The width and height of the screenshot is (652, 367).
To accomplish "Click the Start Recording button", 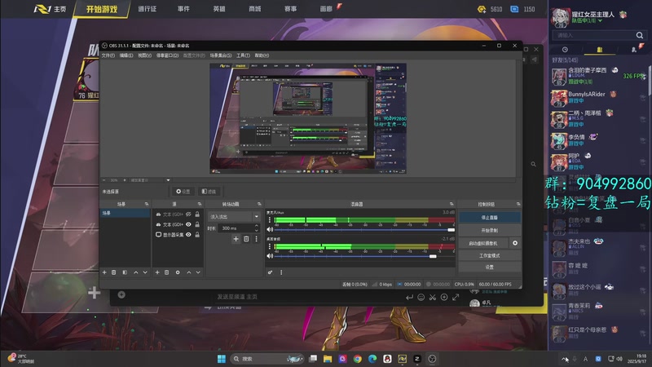I will (x=490, y=230).
